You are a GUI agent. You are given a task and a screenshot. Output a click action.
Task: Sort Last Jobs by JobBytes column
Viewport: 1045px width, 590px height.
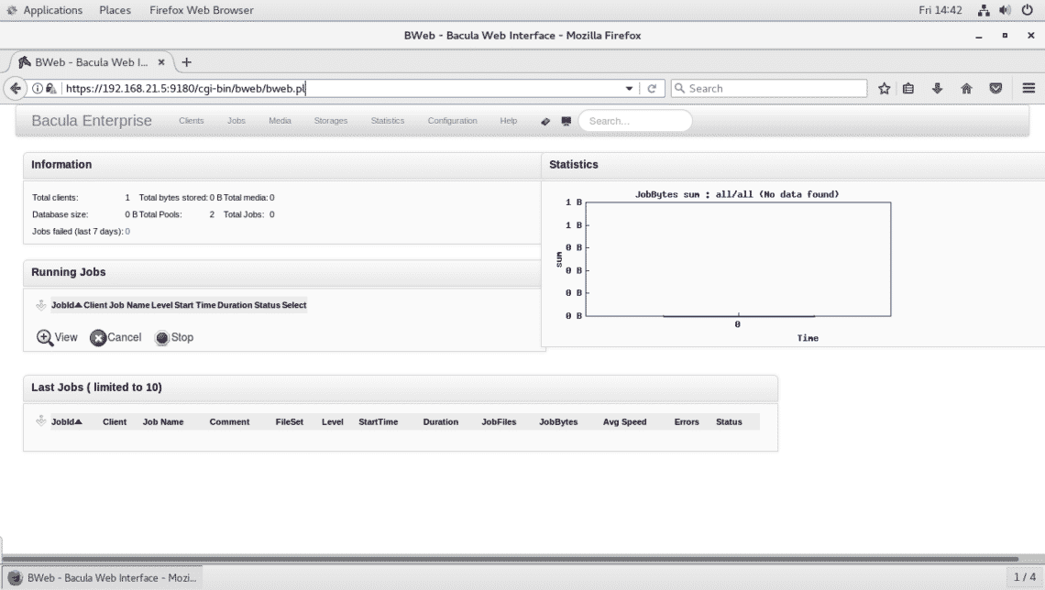tap(558, 422)
